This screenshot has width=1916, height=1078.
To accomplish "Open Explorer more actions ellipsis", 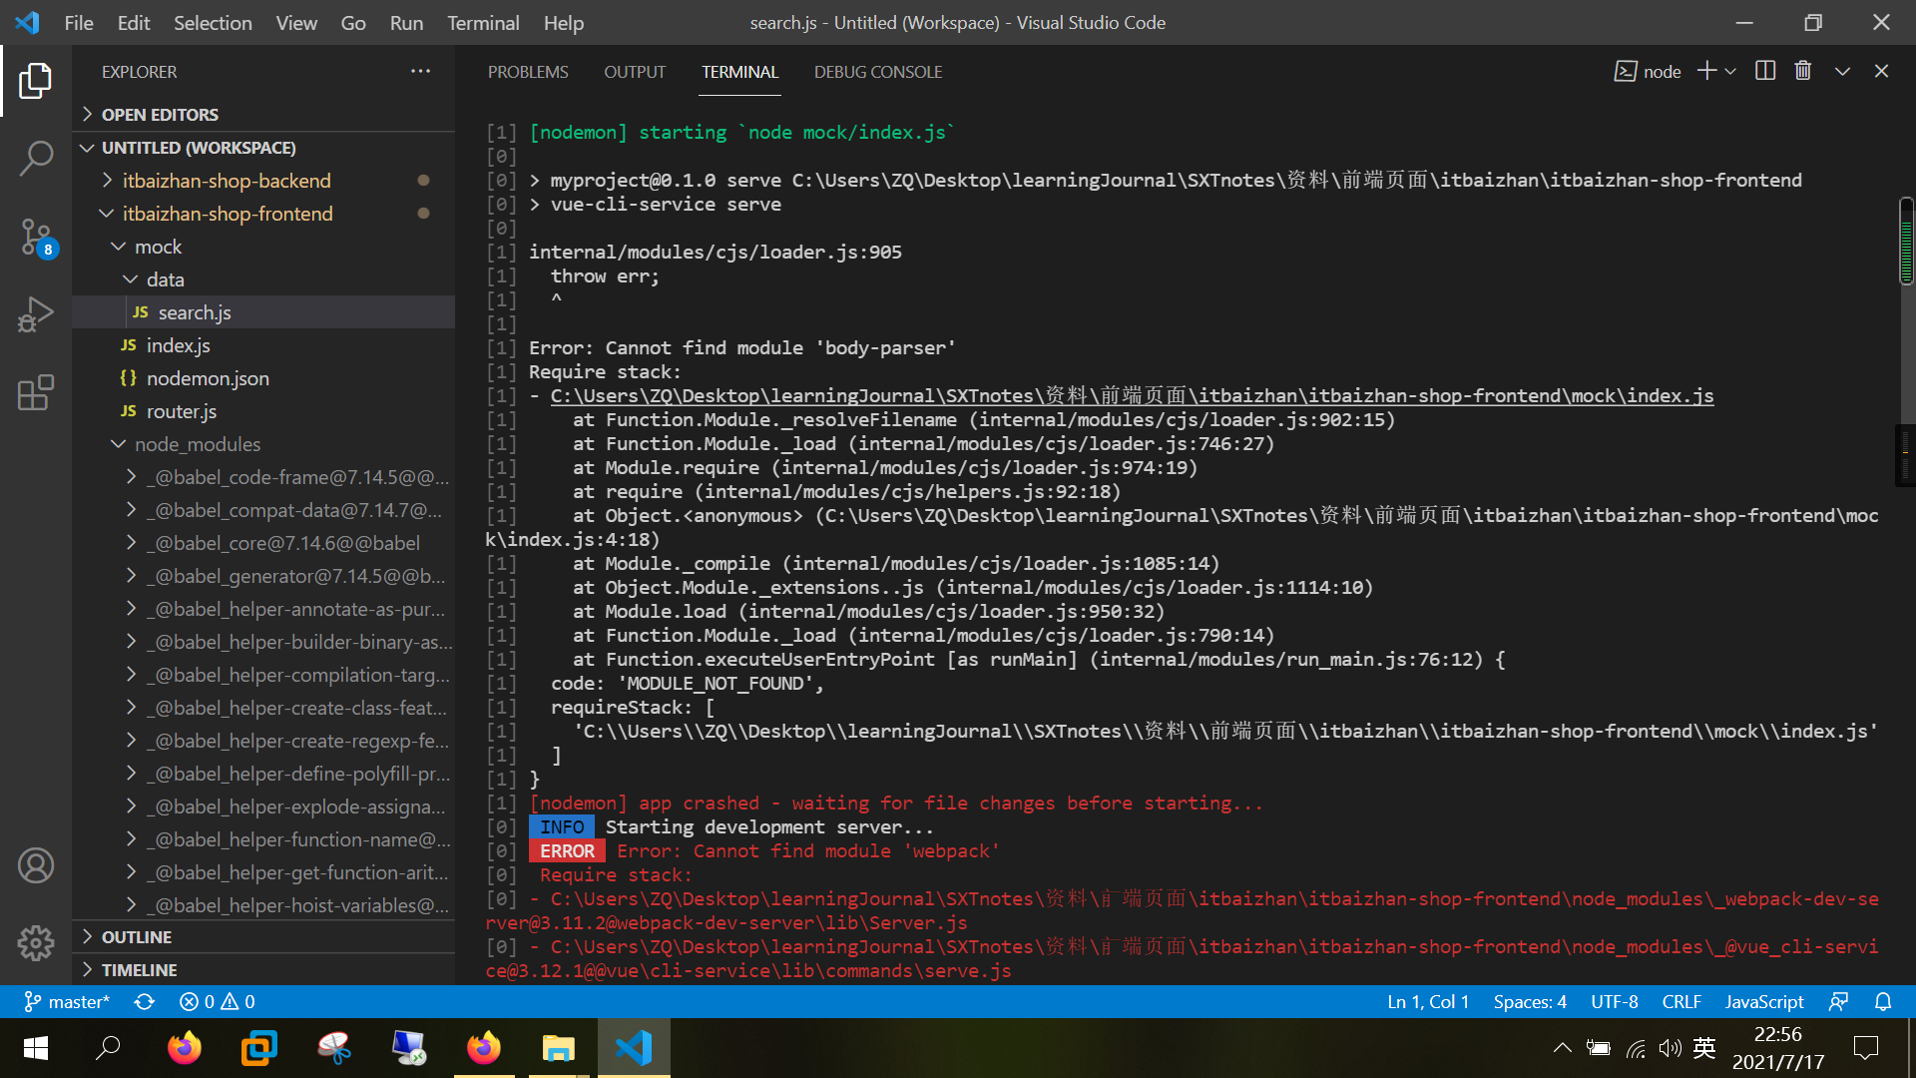I will [x=420, y=71].
